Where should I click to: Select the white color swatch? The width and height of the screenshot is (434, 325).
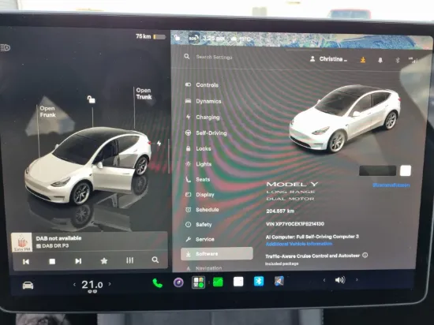point(406,170)
